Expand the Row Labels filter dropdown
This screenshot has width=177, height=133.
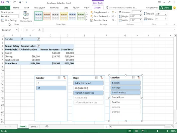(19, 50)
